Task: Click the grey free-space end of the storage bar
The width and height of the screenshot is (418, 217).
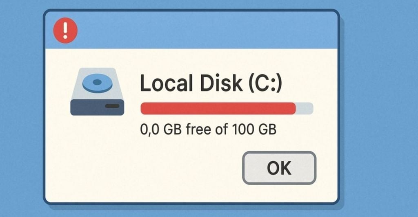Action: pos(305,108)
